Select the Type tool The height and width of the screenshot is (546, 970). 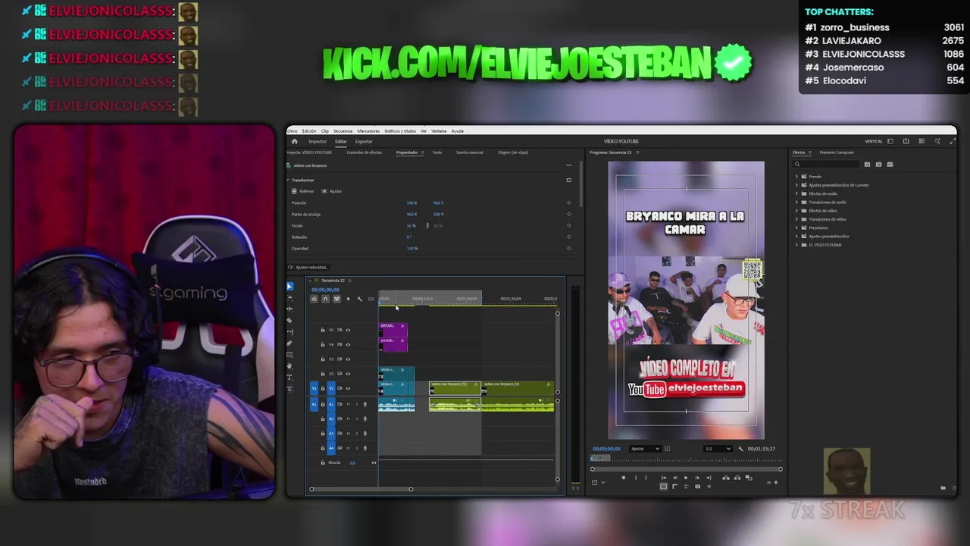[289, 378]
